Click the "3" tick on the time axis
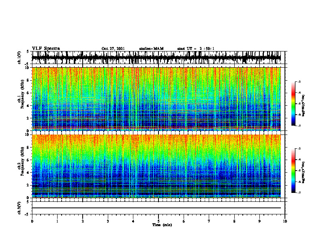Screen dimensions: 321x248 click(x=108, y=221)
